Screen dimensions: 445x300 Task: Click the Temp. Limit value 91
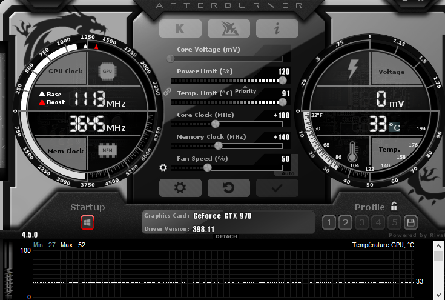point(286,93)
